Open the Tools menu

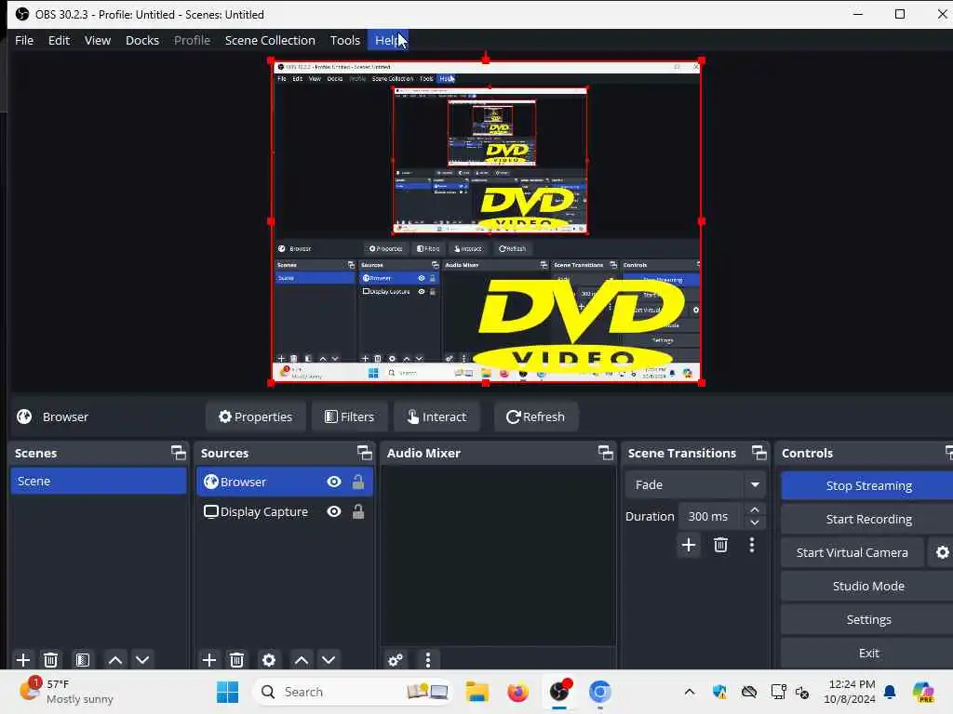pyautogui.click(x=344, y=40)
